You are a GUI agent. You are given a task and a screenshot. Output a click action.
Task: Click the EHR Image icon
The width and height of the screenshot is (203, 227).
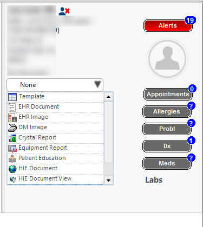pos(12,117)
